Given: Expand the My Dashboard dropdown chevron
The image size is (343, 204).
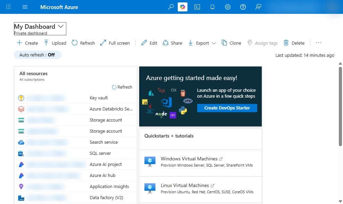Looking at the screenshot, I should [x=61, y=26].
